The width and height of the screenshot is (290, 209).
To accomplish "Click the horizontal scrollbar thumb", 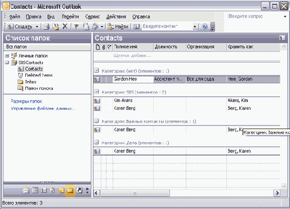I will [x=135, y=193].
